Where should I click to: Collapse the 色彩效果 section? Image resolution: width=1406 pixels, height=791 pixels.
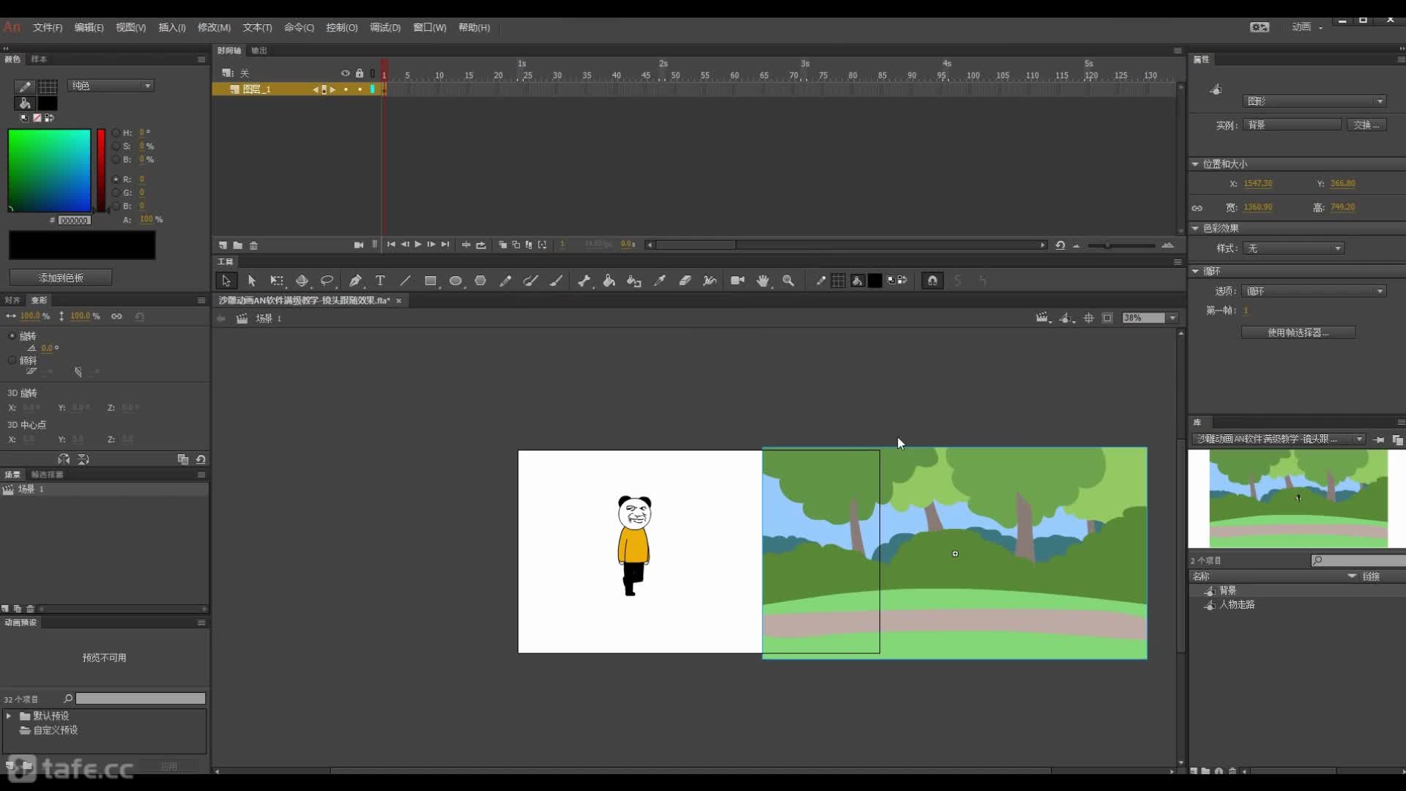[x=1195, y=229]
